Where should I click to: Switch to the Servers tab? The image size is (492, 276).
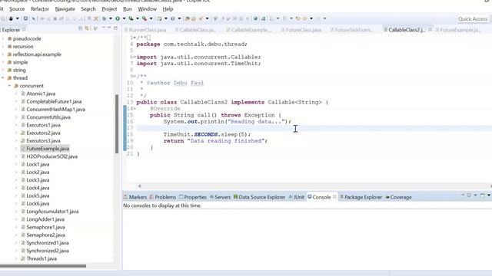click(x=220, y=197)
